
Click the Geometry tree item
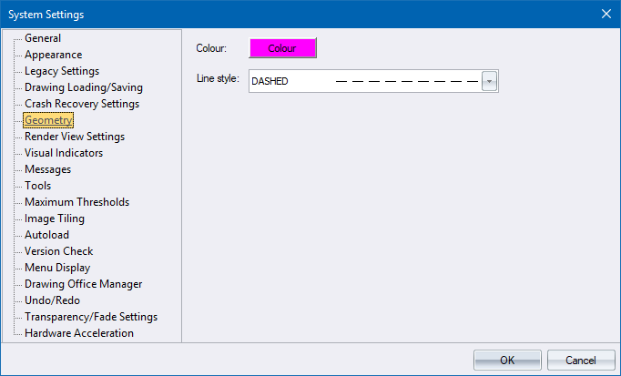coord(48,120)
